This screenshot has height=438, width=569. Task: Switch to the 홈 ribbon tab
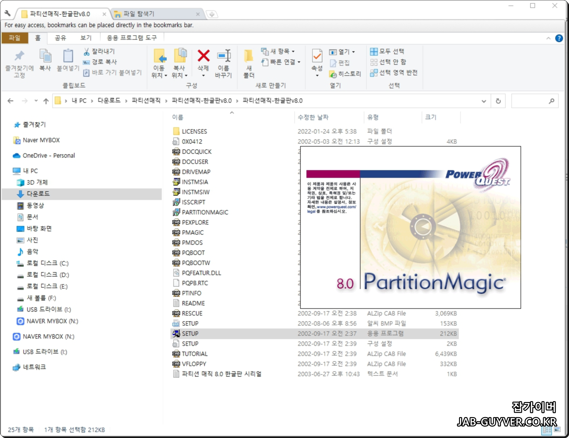pos(38,38)
